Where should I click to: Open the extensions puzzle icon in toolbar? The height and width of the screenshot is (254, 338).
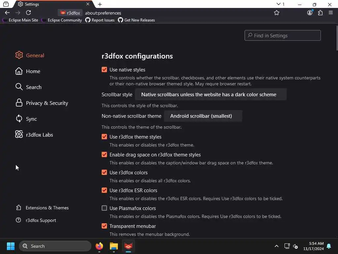(320, 13)
